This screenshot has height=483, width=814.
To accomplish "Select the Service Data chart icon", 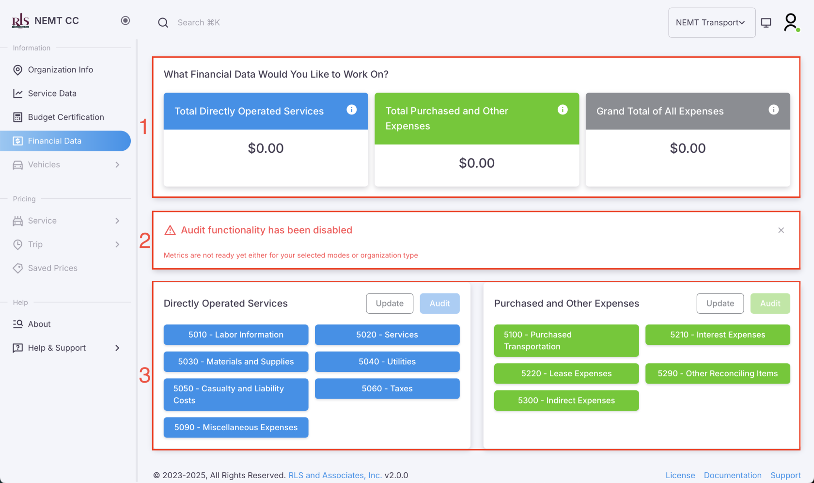I will 18,93.
